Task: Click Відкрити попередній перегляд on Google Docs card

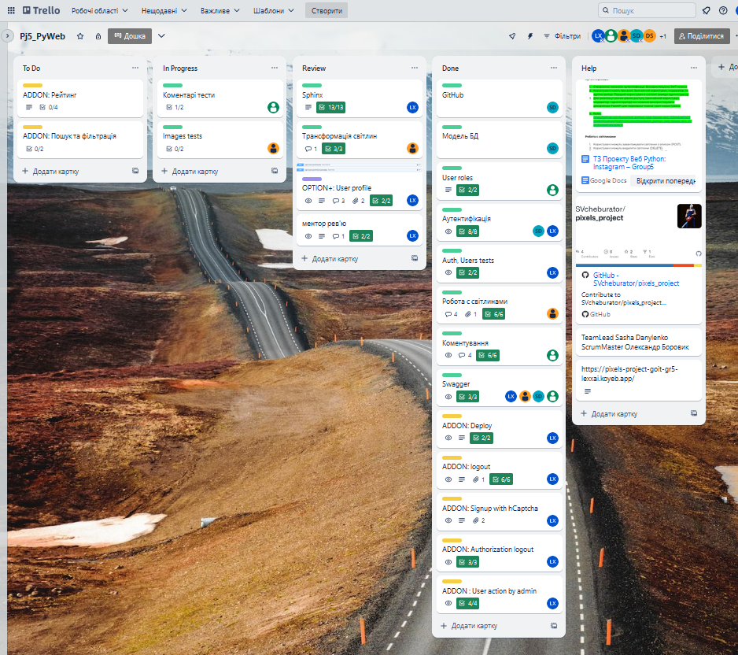Action: point(665,181)
